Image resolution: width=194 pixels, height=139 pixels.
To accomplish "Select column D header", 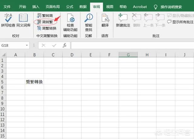I will 72,55.
